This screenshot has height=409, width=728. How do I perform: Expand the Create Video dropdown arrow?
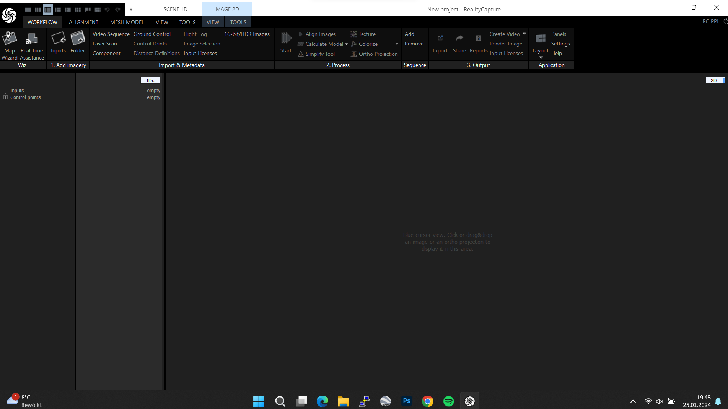pyautogui.click(x=524, y=34)
